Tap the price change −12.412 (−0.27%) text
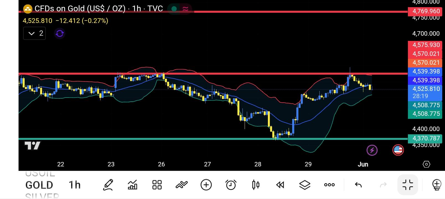The height and width of the screenshot is (199, 445). (x=82, y=21)
